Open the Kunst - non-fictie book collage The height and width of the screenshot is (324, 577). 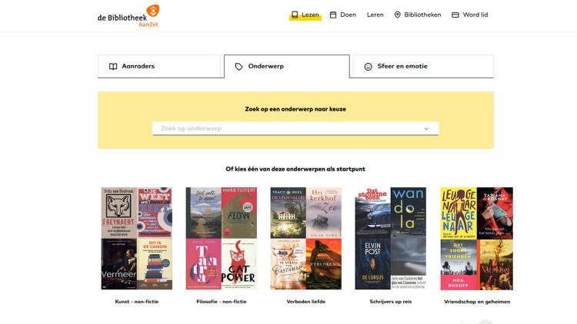coord(137,238)
